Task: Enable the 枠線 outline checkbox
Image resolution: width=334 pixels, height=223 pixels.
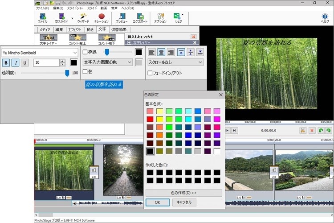Action: tap(85, 52)
